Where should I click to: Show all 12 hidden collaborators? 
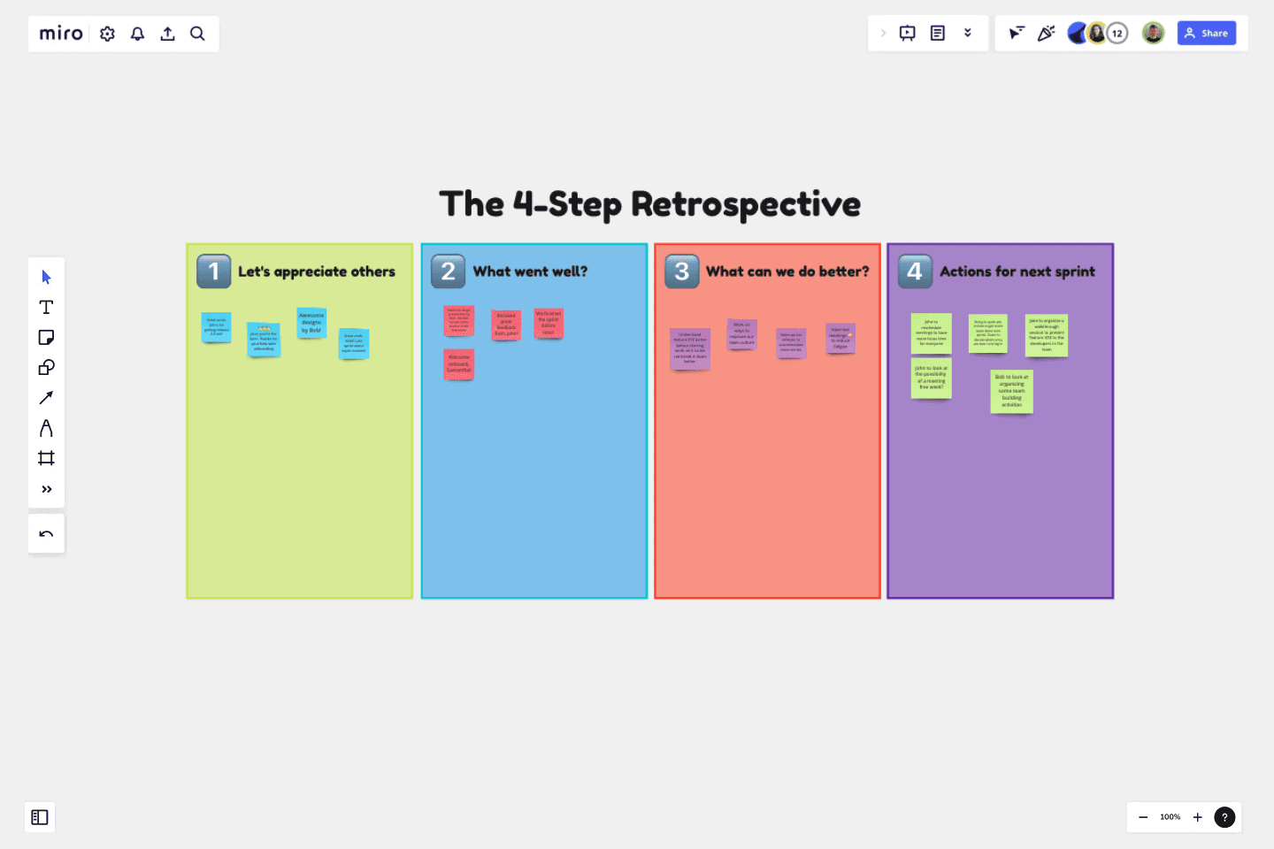1117,33
